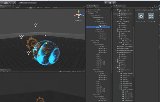The width and height of the screenshot is (160, 102).
Task: Select the Scale tool in toolbar
Action: click(x=14, y=3)
